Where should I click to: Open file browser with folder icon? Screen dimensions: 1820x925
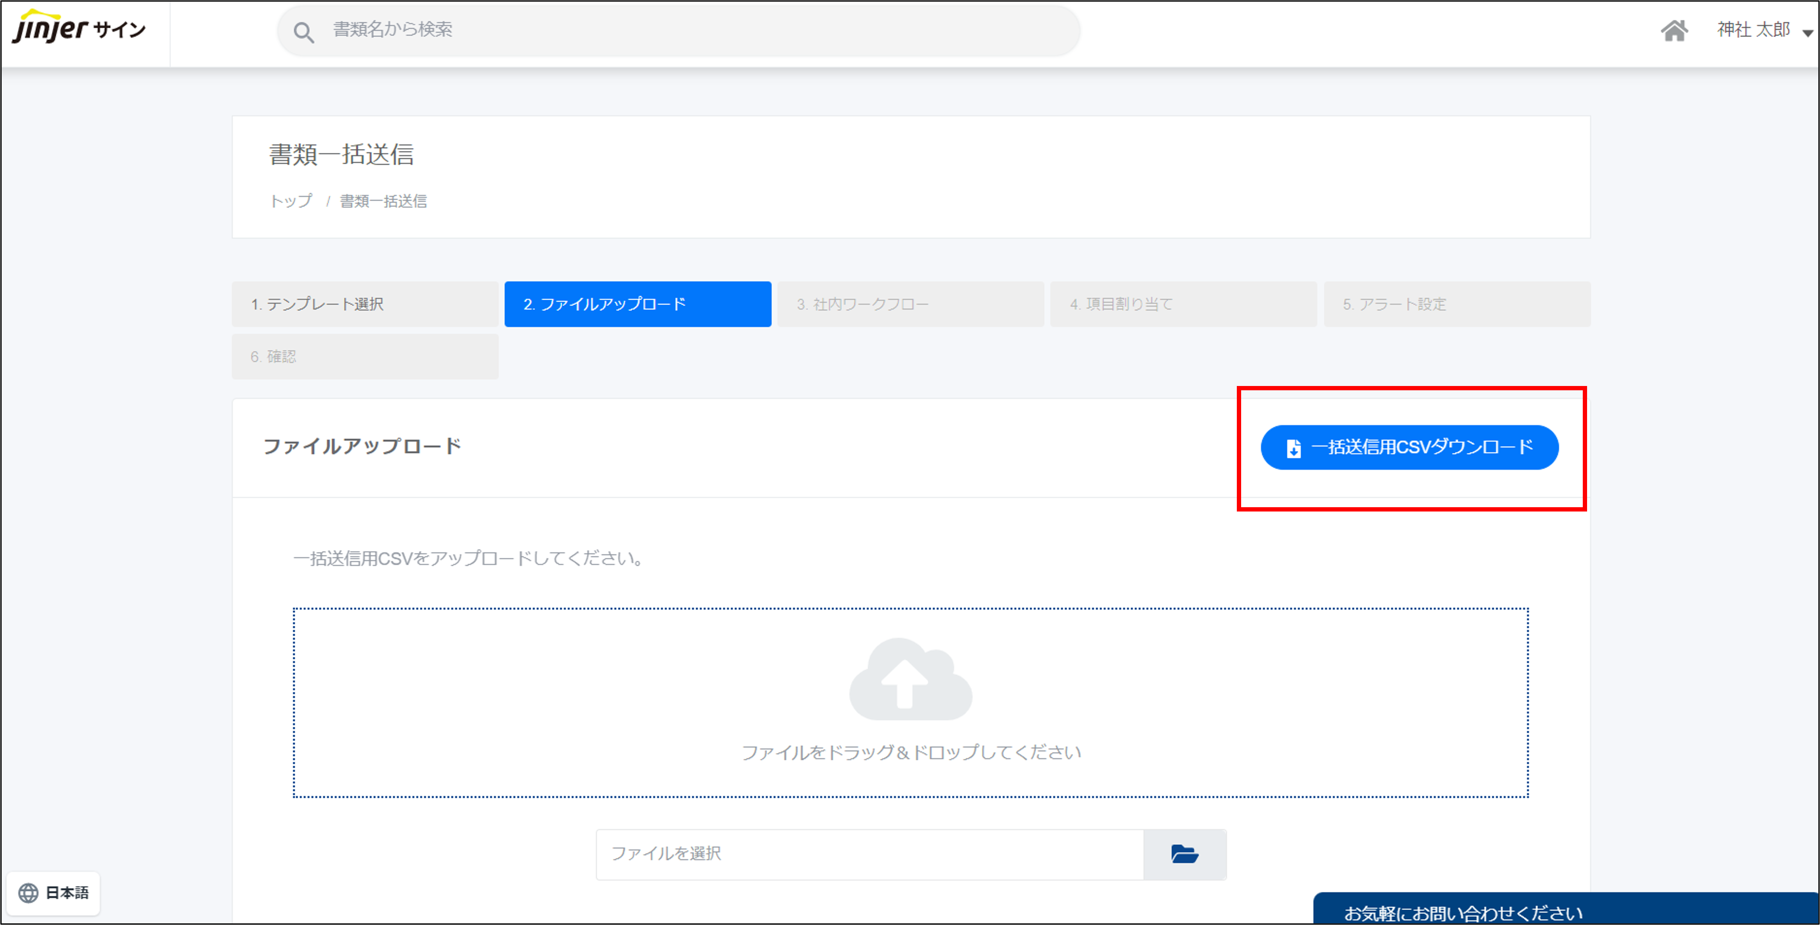tap(1184, 854)
